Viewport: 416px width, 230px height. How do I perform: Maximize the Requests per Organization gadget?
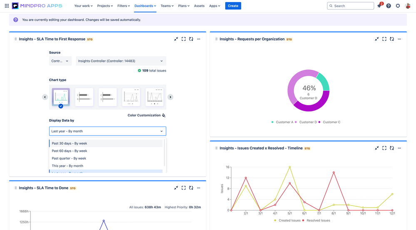[384, 39]
